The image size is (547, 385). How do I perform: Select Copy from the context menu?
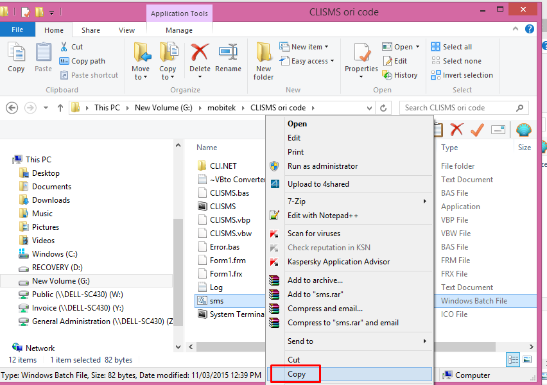pos(297,374)
